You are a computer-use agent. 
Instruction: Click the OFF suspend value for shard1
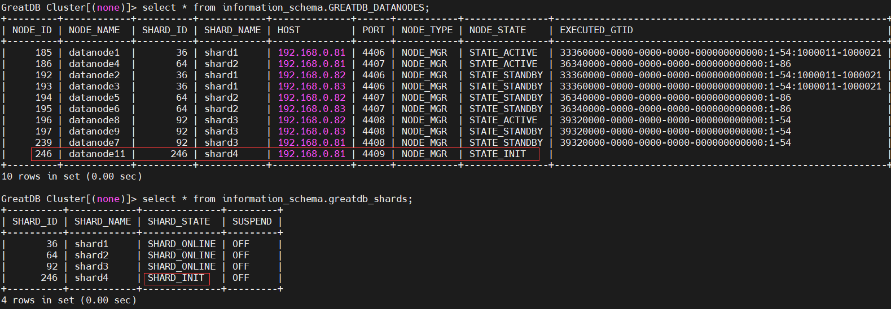pos(241,244)
